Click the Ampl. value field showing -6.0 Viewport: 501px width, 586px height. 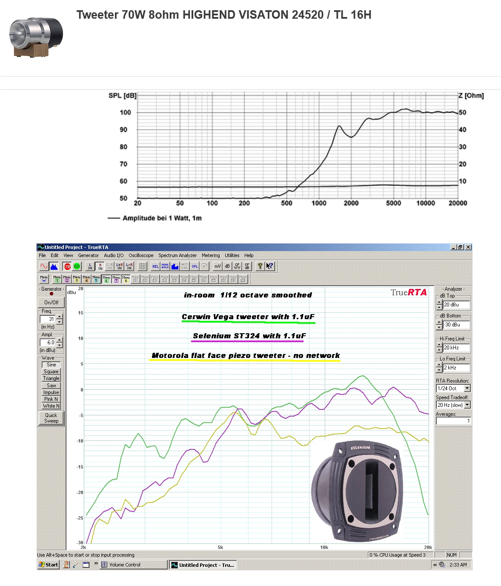[x=48, y=342]
